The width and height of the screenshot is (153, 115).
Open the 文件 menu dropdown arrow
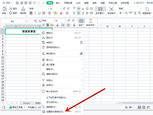pos(12,3)
